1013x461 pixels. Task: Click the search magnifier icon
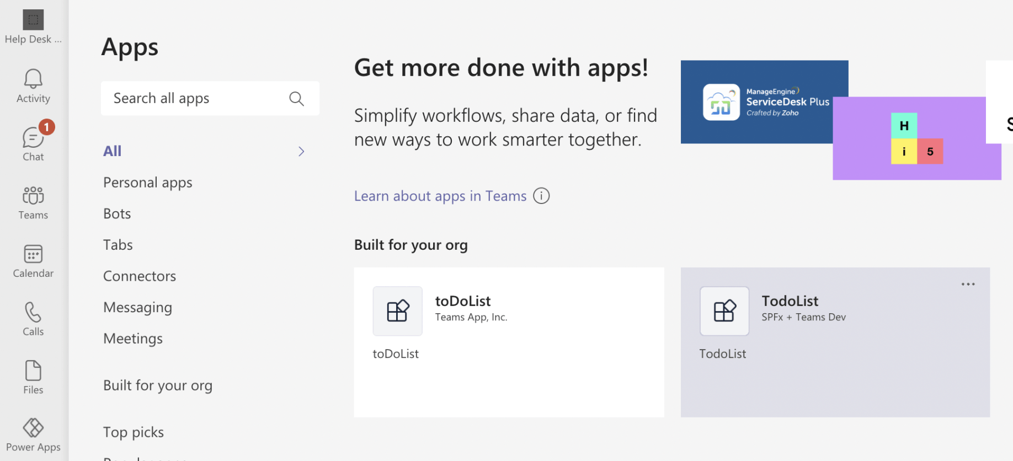(296, 99)
